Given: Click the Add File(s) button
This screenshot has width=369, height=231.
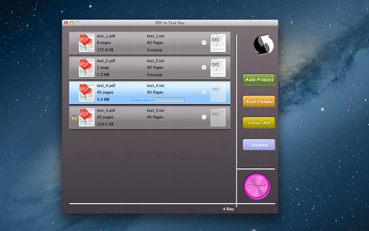Looking at the screenshot, I should 259,79.
